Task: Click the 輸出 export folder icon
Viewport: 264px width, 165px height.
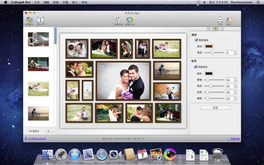Action: pyautogui.click(x=229, y=20)
